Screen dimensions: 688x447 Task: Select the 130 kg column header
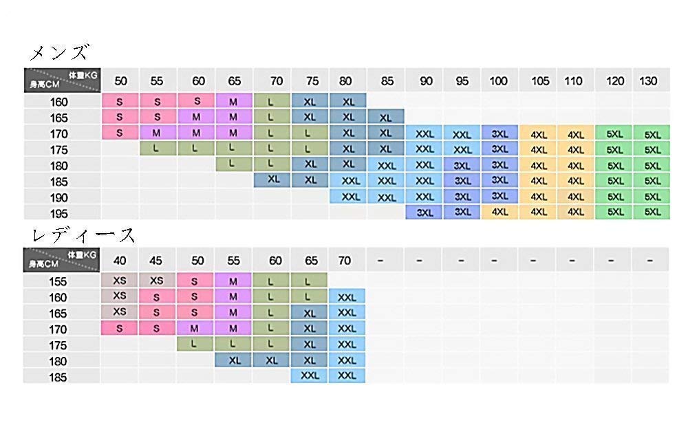coord(649,81)
